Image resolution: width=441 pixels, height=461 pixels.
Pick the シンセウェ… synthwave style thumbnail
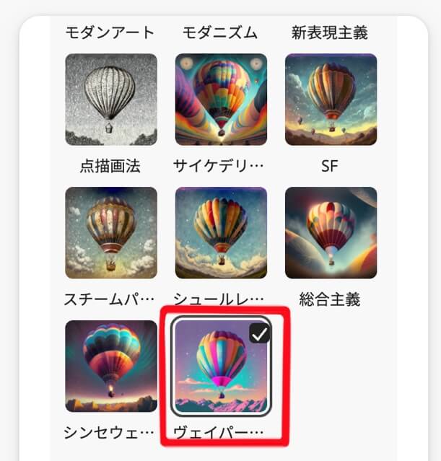pyautogui.click(x=111, y=366)
